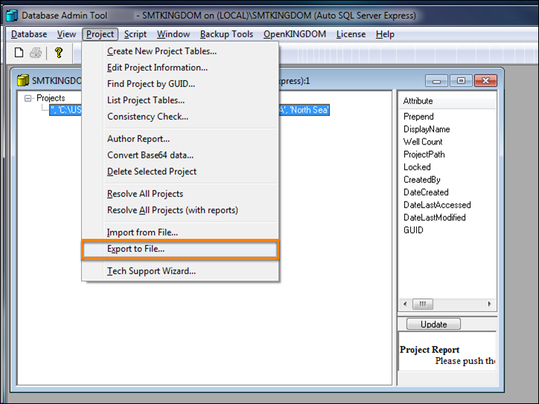Click the New document toolbar icon
The height and width of the screenshot is (404, 539).
(x=19, y=53)
